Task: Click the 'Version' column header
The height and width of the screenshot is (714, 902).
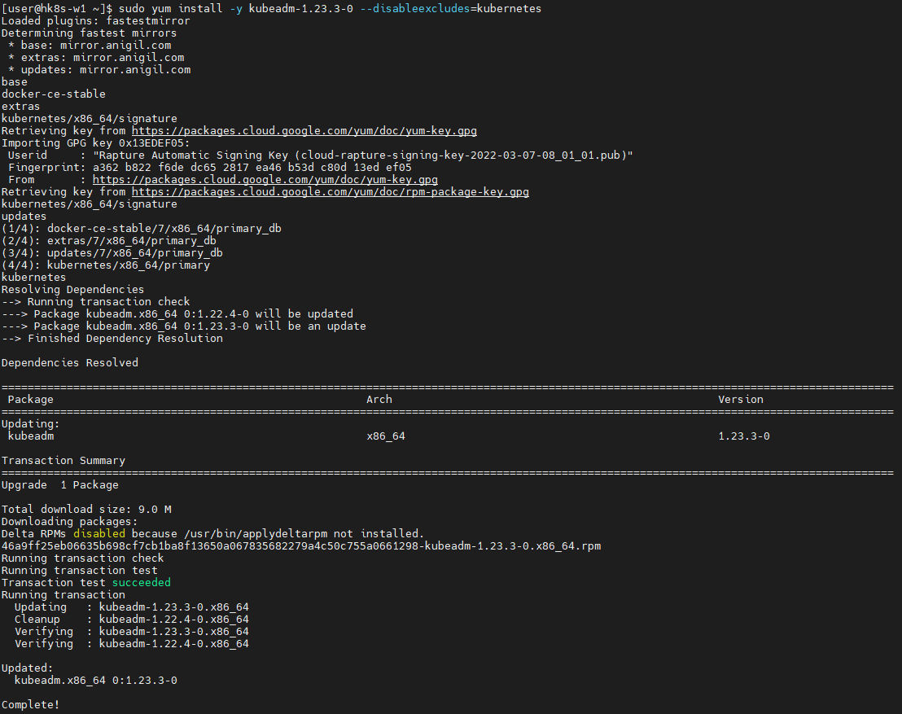Action: point(741,399)
